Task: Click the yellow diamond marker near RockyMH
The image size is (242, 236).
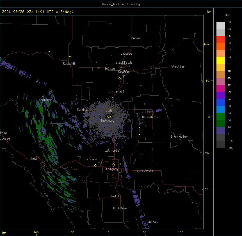Action: pyautogui.click(x=70, y=57)
